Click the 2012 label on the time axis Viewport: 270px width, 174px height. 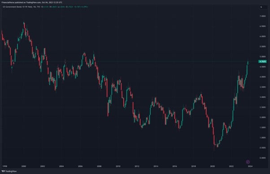pyautogui.click(x=137, y=166)
